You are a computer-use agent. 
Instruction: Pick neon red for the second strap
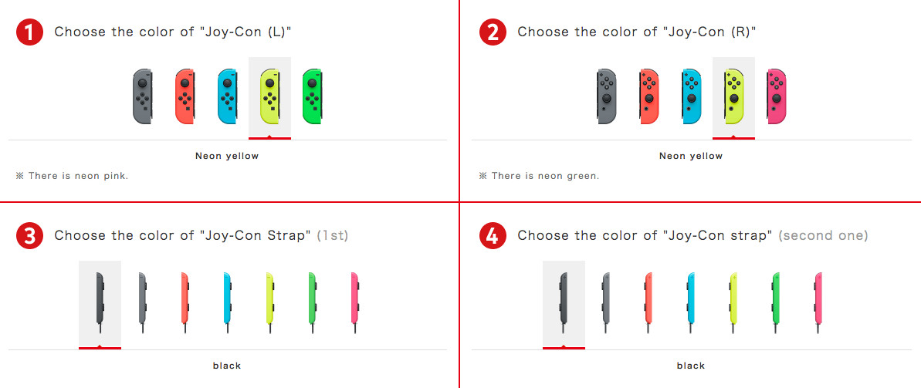tap(648, 303)
